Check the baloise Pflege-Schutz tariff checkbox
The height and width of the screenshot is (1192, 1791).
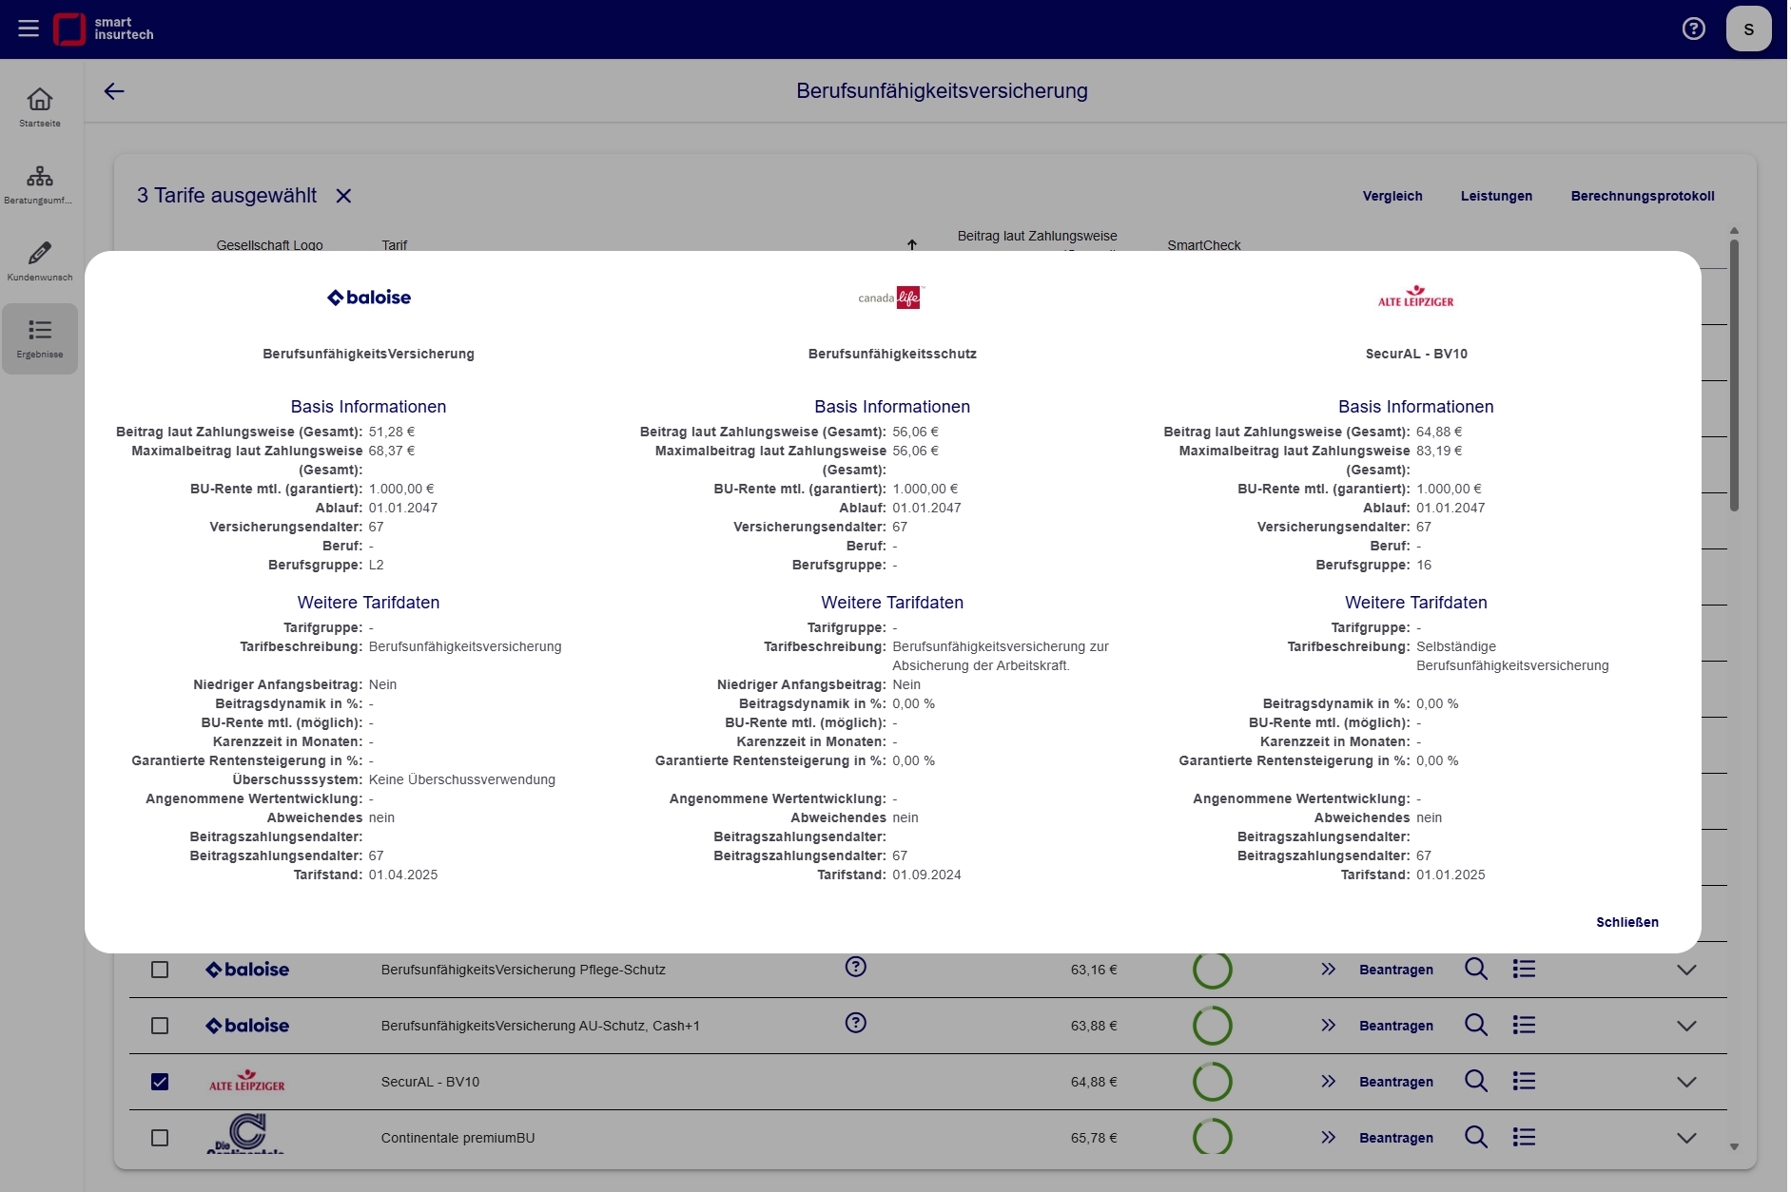pos(160,970)
